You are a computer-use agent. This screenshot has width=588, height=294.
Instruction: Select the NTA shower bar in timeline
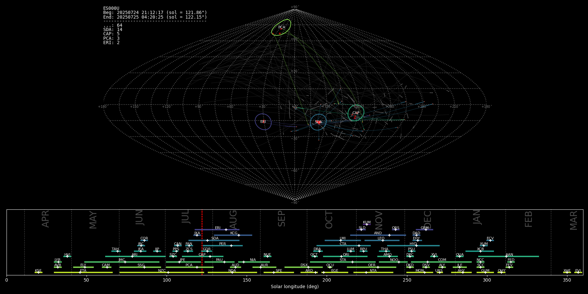[x=373, y=272]
